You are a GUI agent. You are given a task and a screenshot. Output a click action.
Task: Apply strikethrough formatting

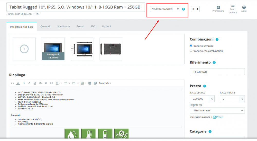coord(40,83)
